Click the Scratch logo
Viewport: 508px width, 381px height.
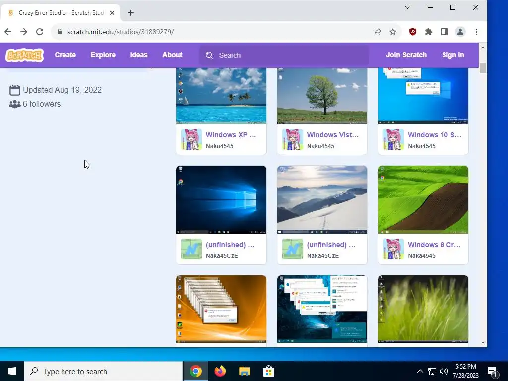25,55
